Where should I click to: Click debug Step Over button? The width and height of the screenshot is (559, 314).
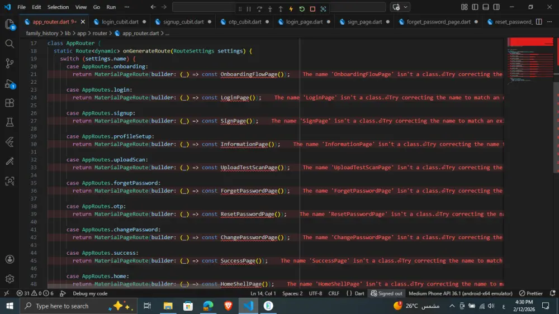tap(259, 8)
